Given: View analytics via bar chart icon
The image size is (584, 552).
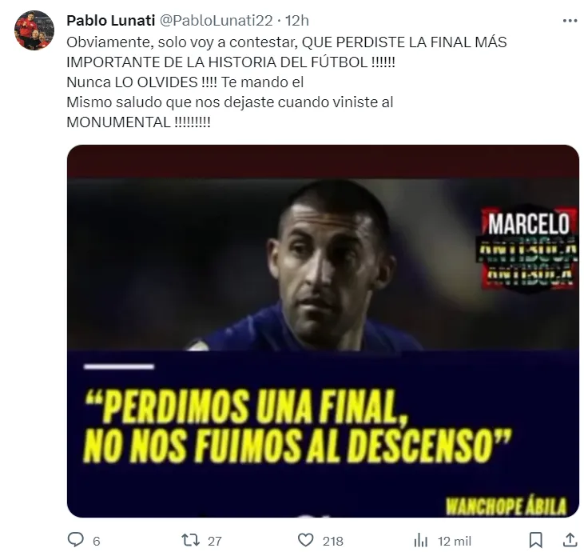Looking at the screenshot, I should pos(421,540).
